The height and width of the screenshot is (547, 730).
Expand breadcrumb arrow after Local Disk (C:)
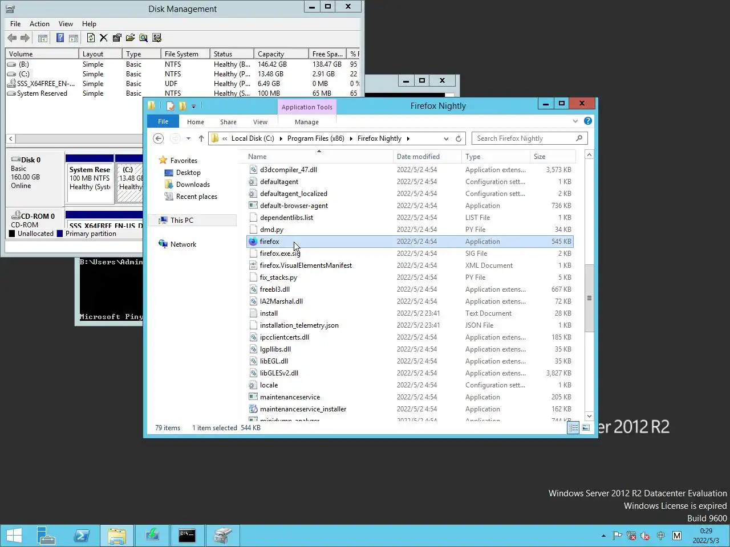pos(281,138)
